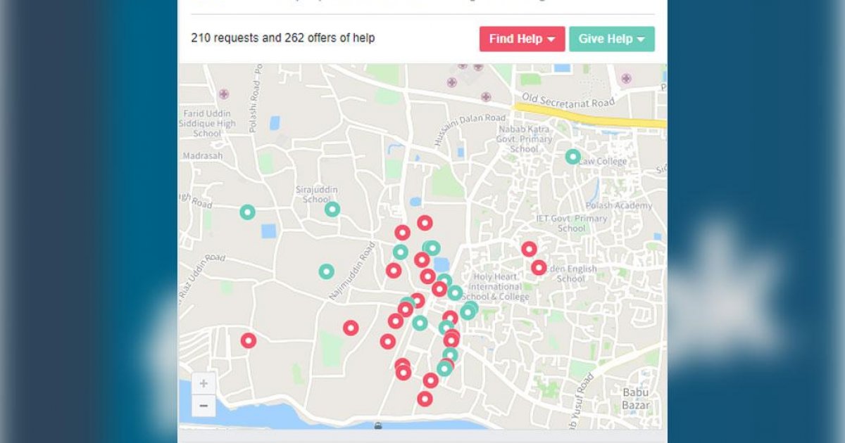Zoom in with the plus map control
The width and height of the screenshot is (845, 443).
point(204,383)
